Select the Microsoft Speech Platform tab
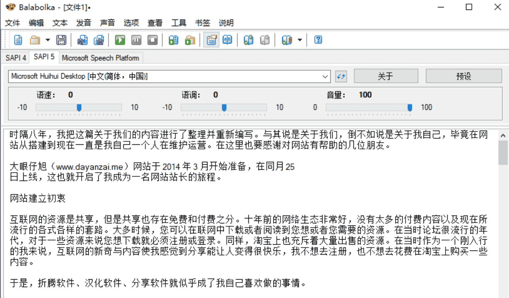This screenshot has width=509, height=298. [100, 58]
